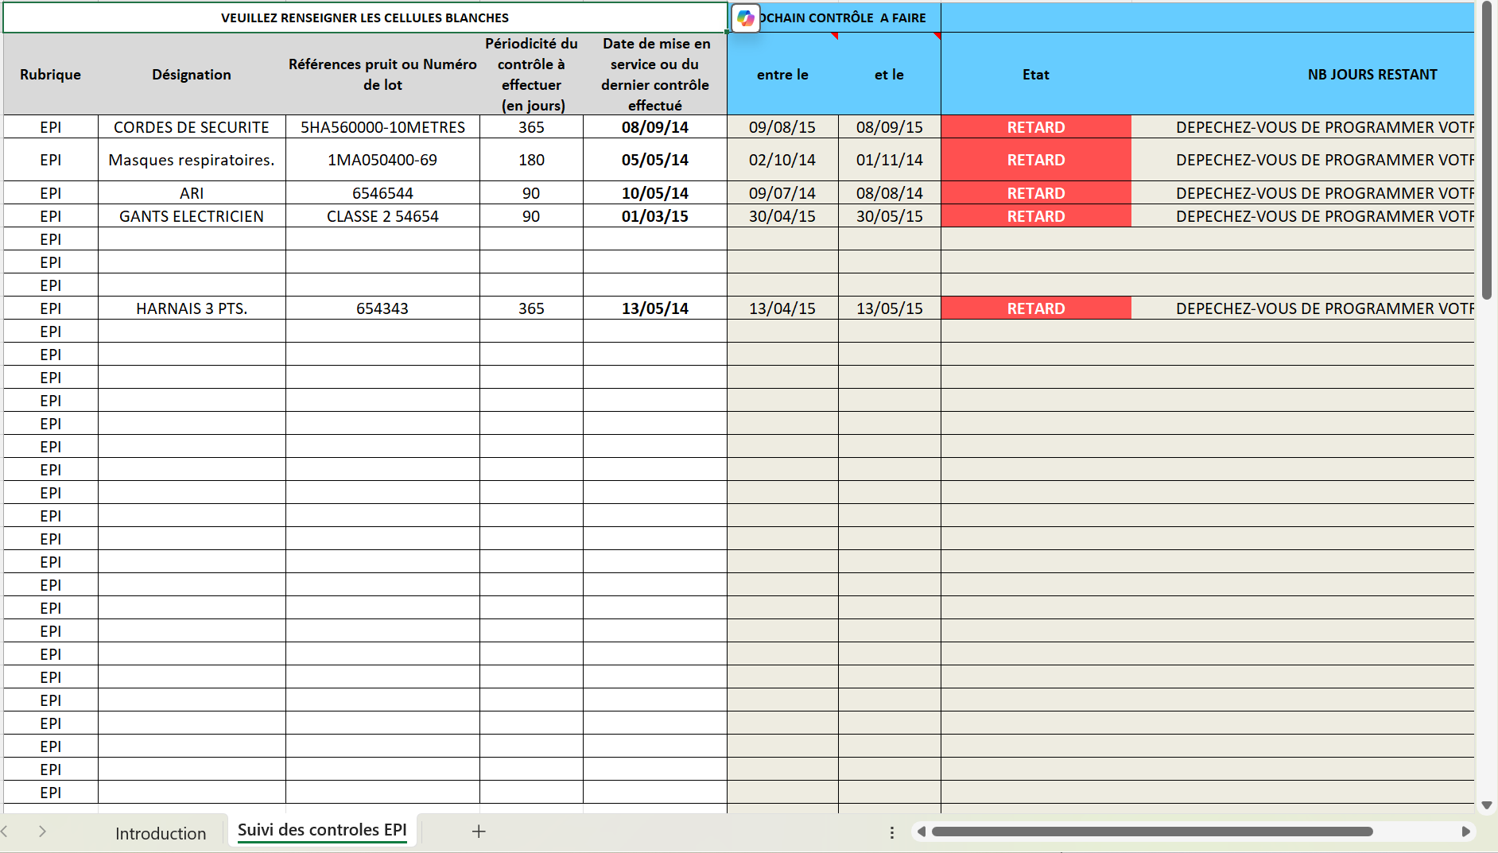Click the horizontal scrollbar thumb
This screenshot has width=1498, height=853.
(1151, 832)
